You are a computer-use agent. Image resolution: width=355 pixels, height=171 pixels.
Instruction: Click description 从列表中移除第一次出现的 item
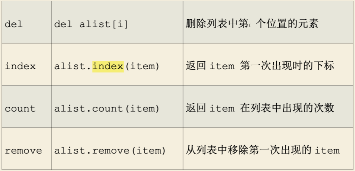pos(263,150)
